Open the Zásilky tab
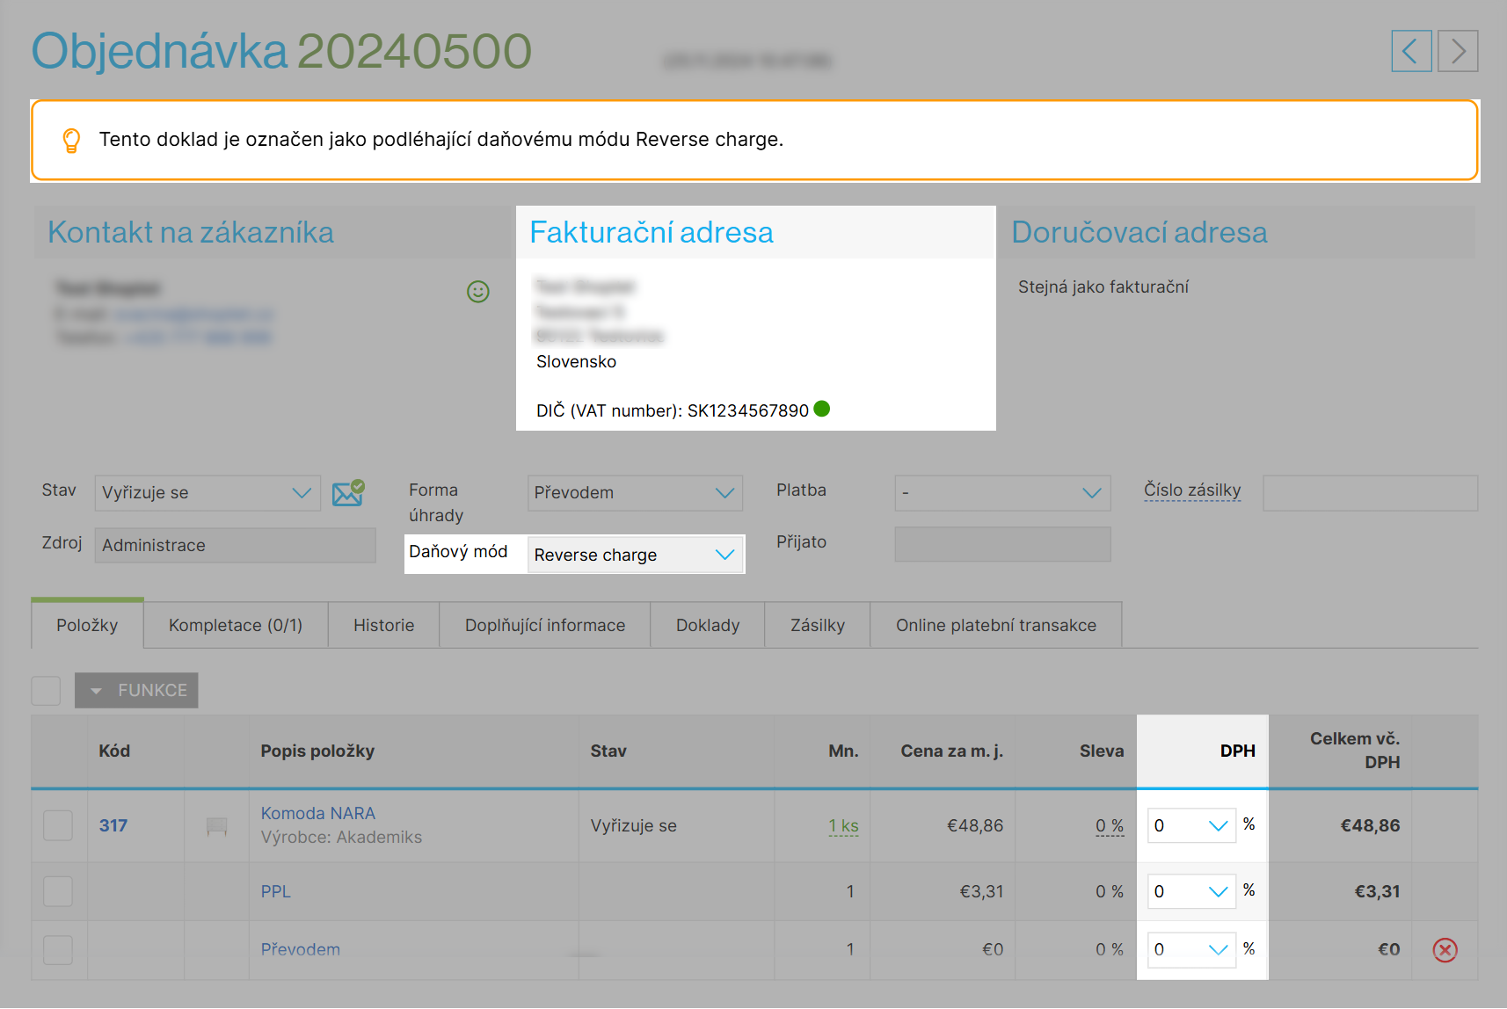 (x=818, y=625)
